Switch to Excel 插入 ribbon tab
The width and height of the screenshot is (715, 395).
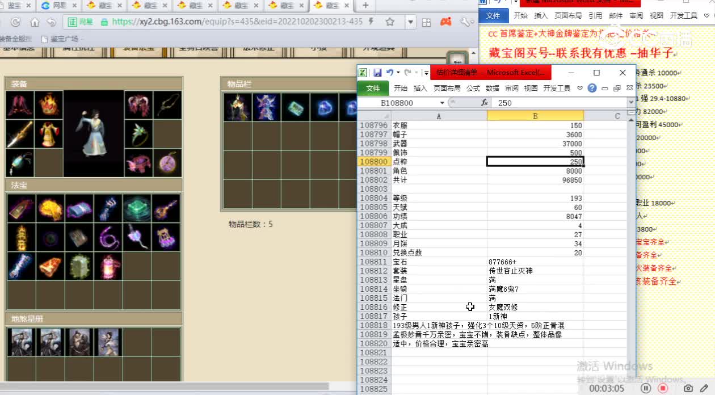(420, 88)
